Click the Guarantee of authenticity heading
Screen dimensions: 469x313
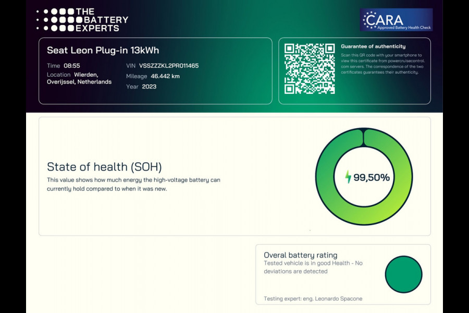[373, 46]
